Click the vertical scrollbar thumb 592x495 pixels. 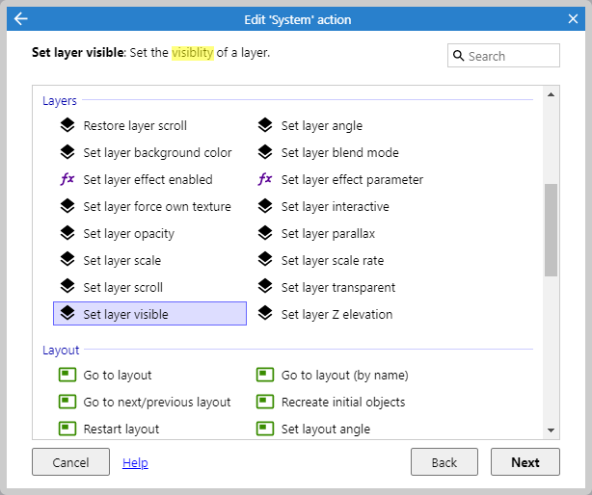[x=551, y=230]
